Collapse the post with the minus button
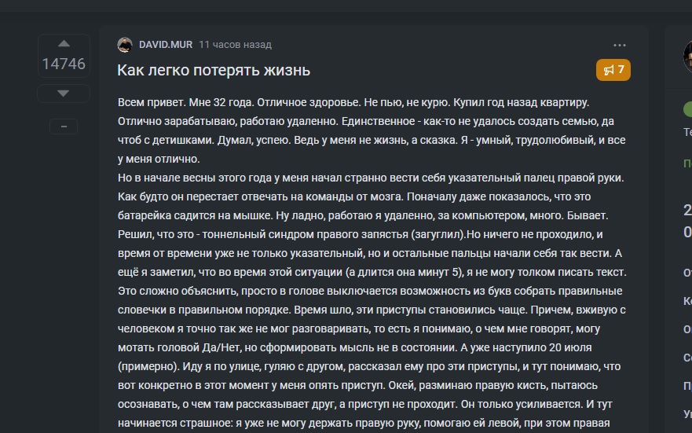692x433 pixels. pos(64,127)
